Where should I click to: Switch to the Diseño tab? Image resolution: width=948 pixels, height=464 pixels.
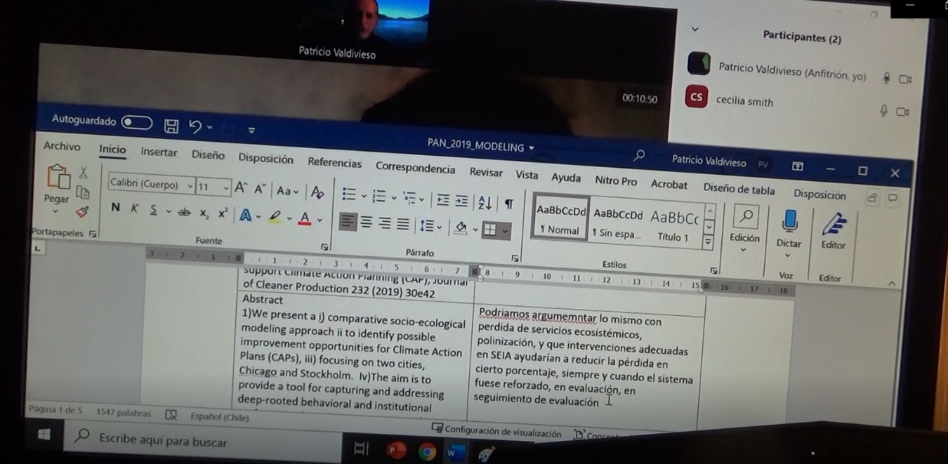coord(208,154)
